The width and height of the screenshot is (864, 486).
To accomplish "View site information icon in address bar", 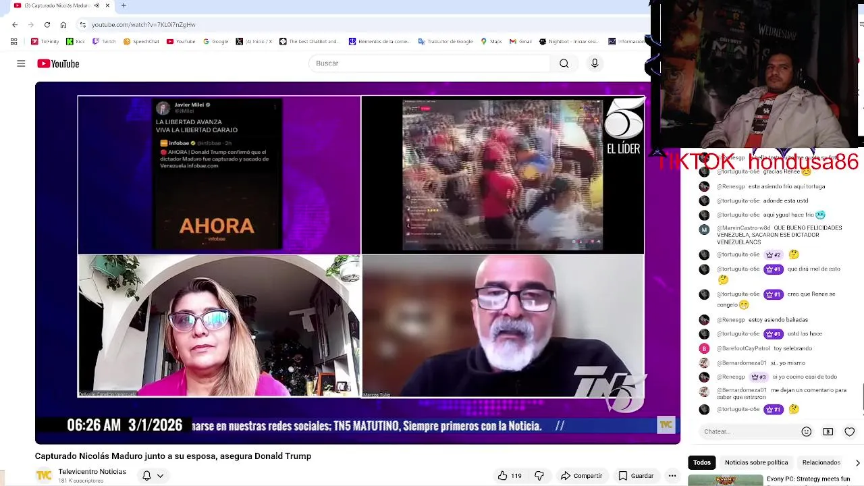I will [x=82, y=25].
